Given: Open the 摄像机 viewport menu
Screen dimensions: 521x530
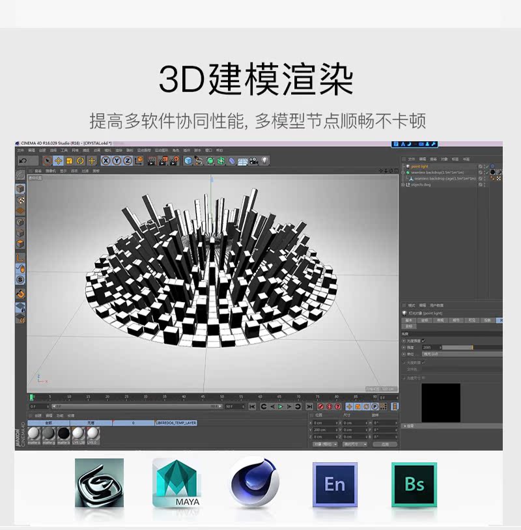Looking at the screenshot, I should point(51,171).
